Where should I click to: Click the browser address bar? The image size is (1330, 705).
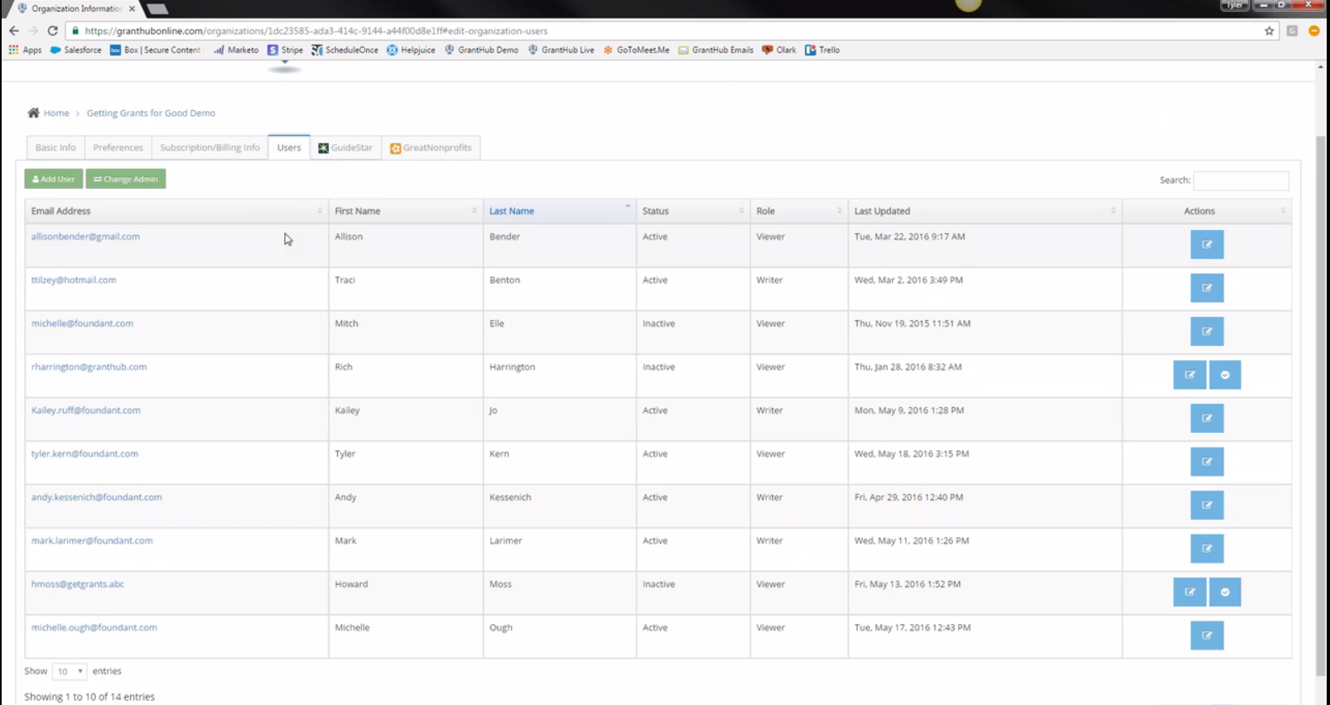pos(663,31)
